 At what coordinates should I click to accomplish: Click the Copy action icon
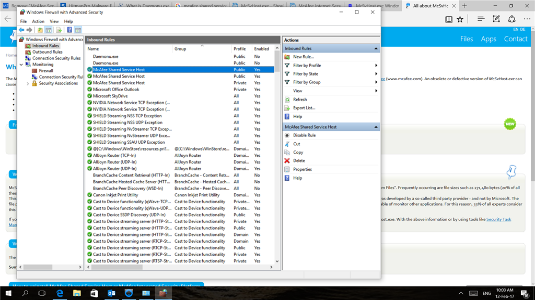tap(287, 153)
